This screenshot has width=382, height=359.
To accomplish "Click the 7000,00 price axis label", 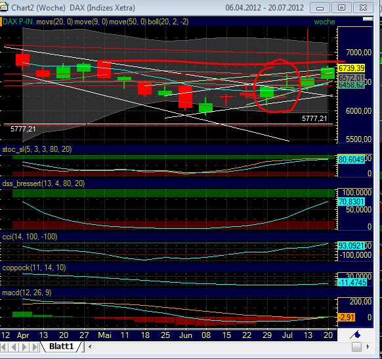I will [x=358, y=52].
